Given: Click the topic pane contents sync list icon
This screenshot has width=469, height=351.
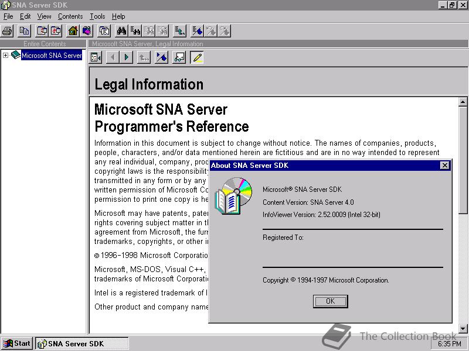Looking at the screenshot, I should point(96,57).
